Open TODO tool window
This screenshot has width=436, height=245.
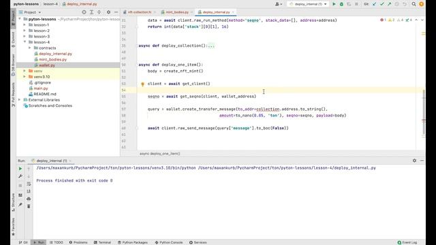56,242
